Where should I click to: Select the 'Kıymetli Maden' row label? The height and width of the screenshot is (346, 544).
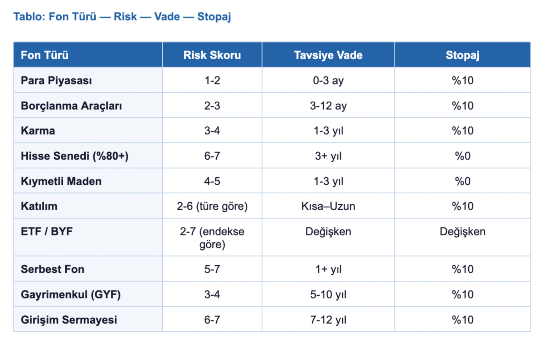61,181
